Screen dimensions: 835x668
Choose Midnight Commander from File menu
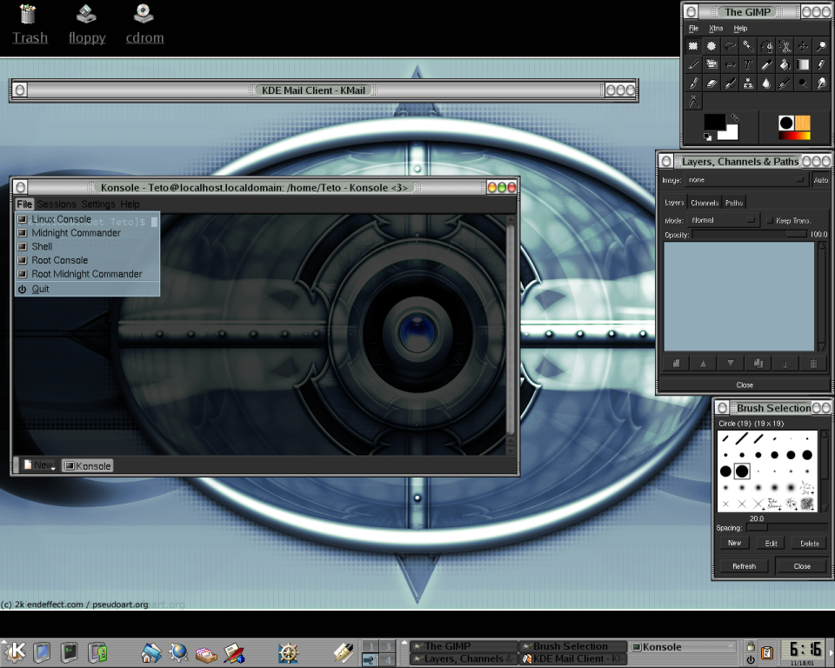(x=87, y=233)
